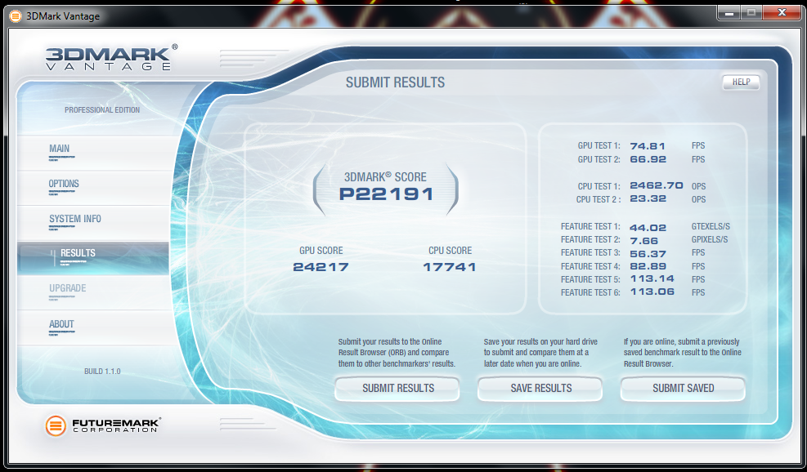Click the GPU score value 24217
The width and height of the screenshot is (807, 472).
(321, 267)
